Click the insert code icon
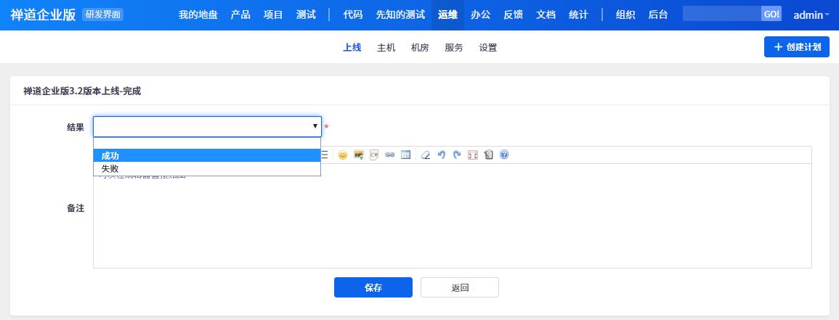Screen dimensions: 839x320 (374, 155)
